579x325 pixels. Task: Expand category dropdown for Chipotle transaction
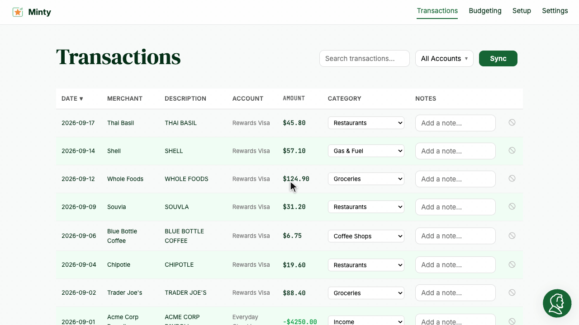tap(366, 265)
